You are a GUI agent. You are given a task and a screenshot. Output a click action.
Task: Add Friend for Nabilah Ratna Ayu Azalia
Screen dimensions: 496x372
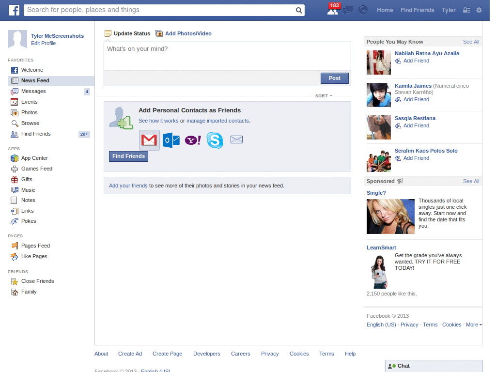pos(412,61)
